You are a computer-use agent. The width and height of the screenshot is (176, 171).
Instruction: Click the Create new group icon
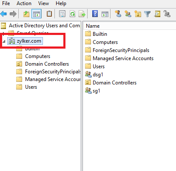[x=128, y=14]
